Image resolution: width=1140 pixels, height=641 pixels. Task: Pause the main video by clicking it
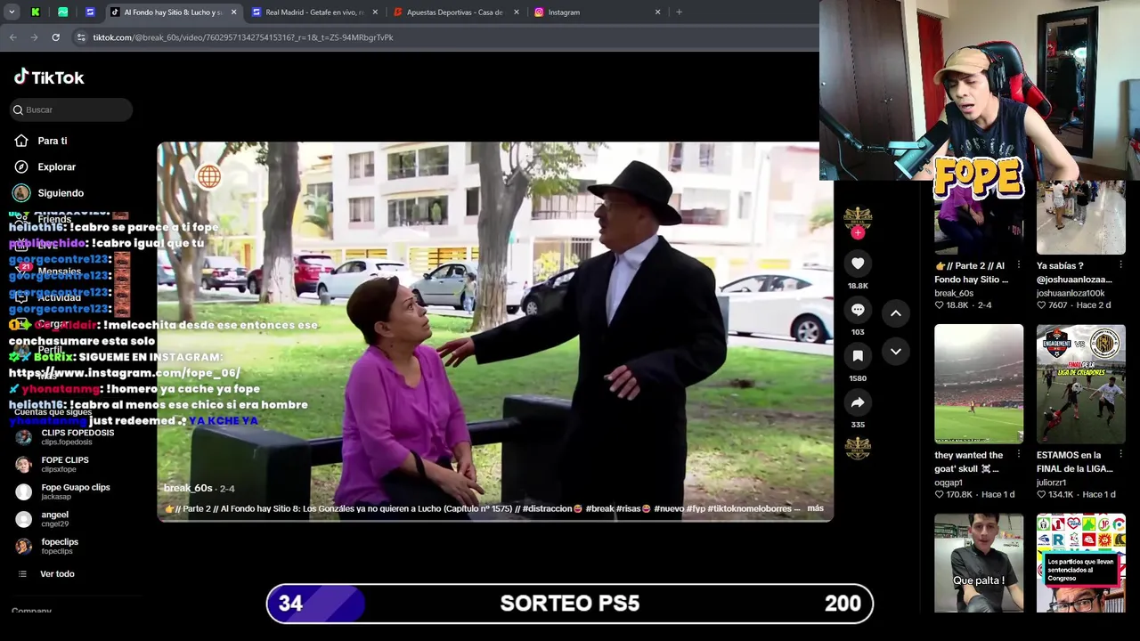(x=495, y=331)
